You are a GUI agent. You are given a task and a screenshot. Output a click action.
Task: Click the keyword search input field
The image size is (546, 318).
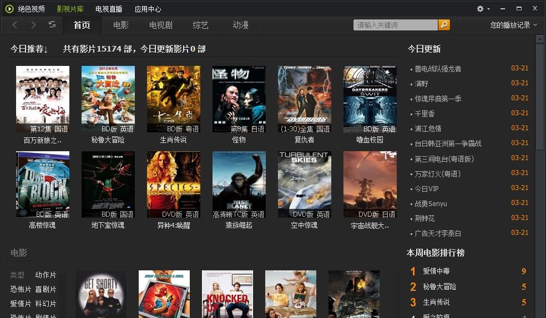coord(396,25)
